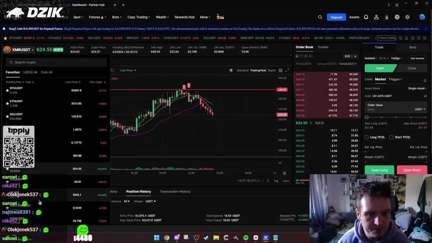The width and height of the screenshot is (432, 243).
Task: Enable Demo Trading mode
Action: pyautogui.click(x=386, y=38)
